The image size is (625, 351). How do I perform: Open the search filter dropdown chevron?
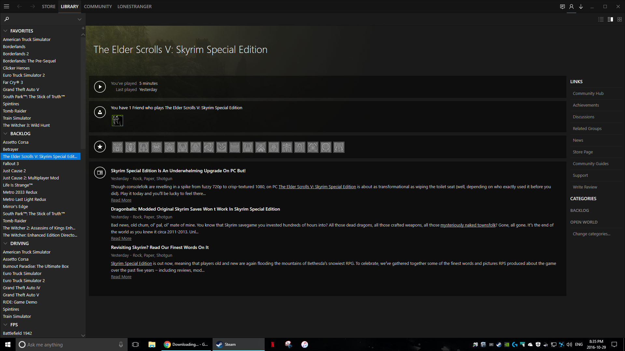tap(79, 19)
